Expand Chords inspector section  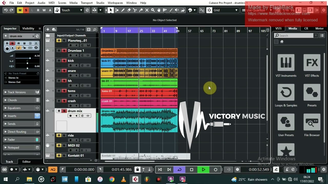(22, 100)
